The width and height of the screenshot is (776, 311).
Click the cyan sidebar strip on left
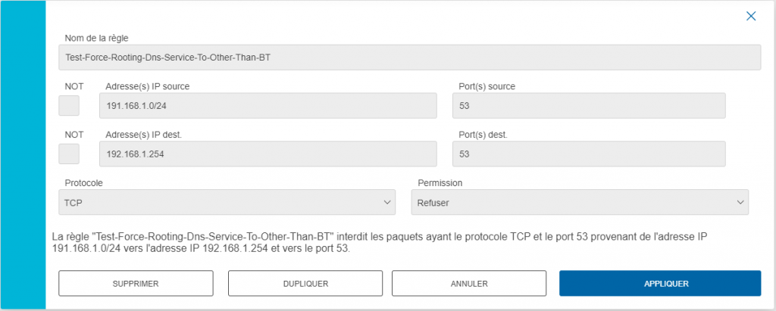pos(23,155)
